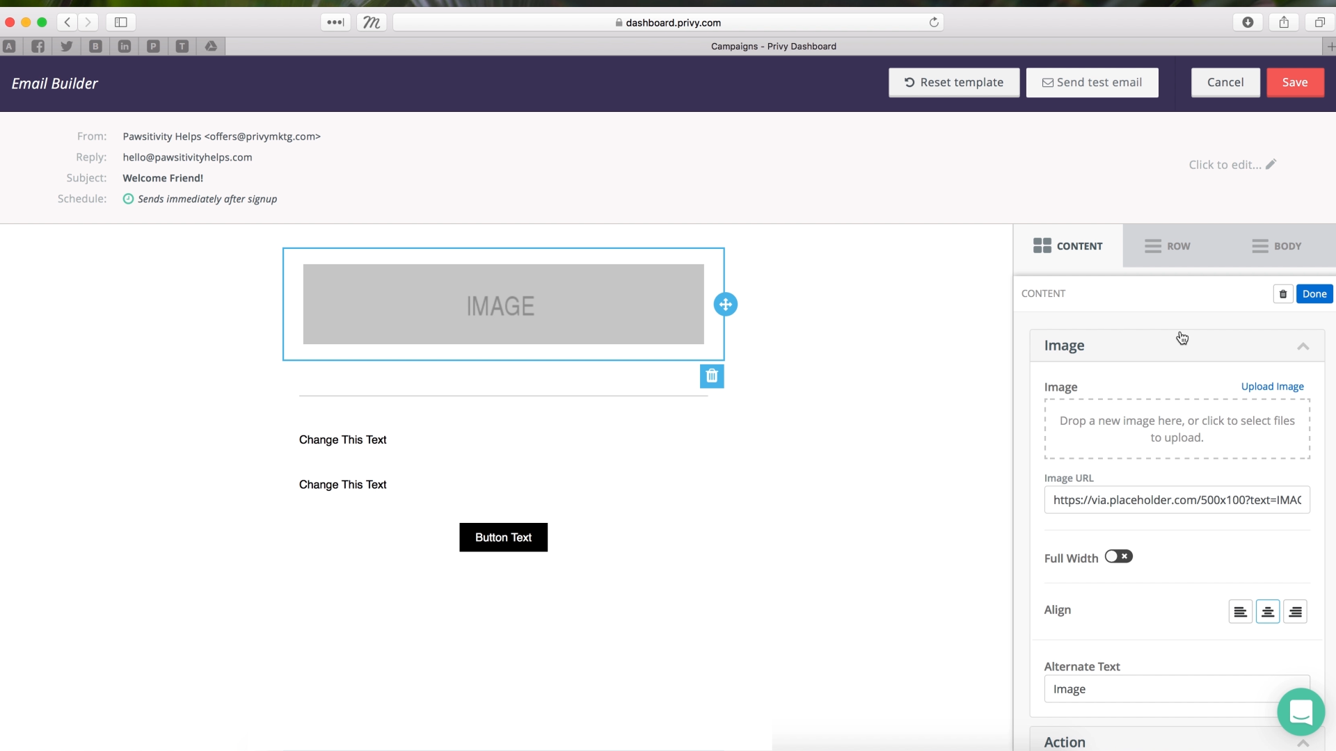The image size is (1336, 751).
Task: Click the cursive m extension icon
Action: pyautogui.click(x=372, y=22)
